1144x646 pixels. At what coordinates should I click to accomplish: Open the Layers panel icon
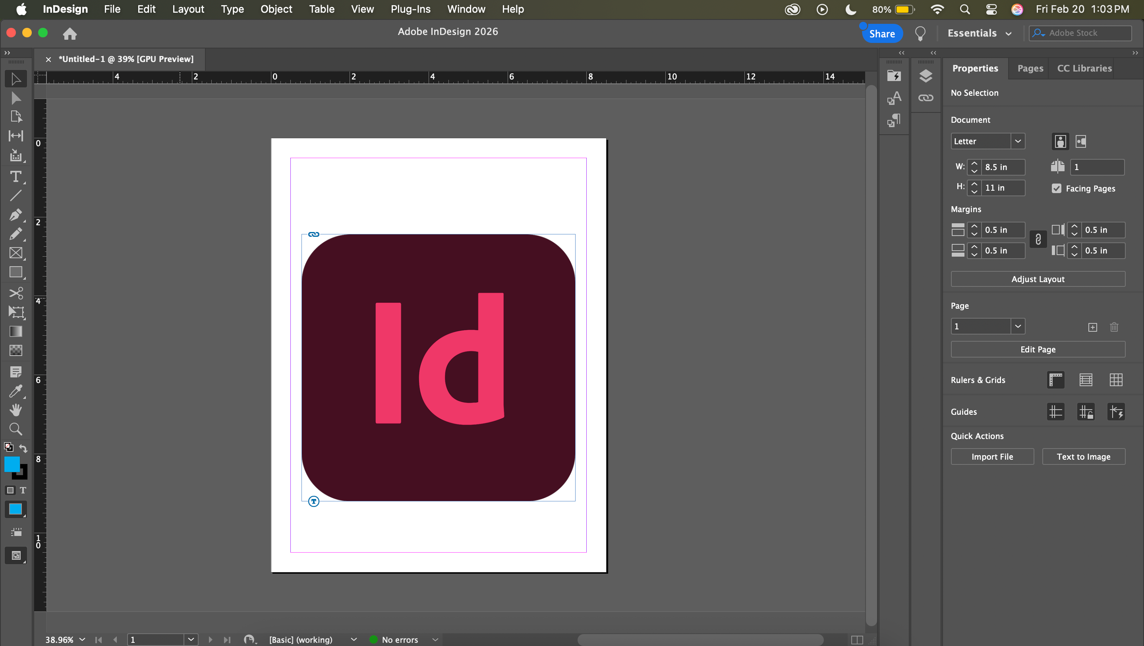[x=926, y=76]
